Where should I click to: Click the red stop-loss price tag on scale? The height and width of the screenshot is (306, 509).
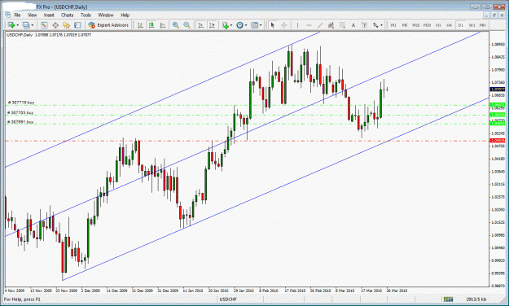click(498, 141)
